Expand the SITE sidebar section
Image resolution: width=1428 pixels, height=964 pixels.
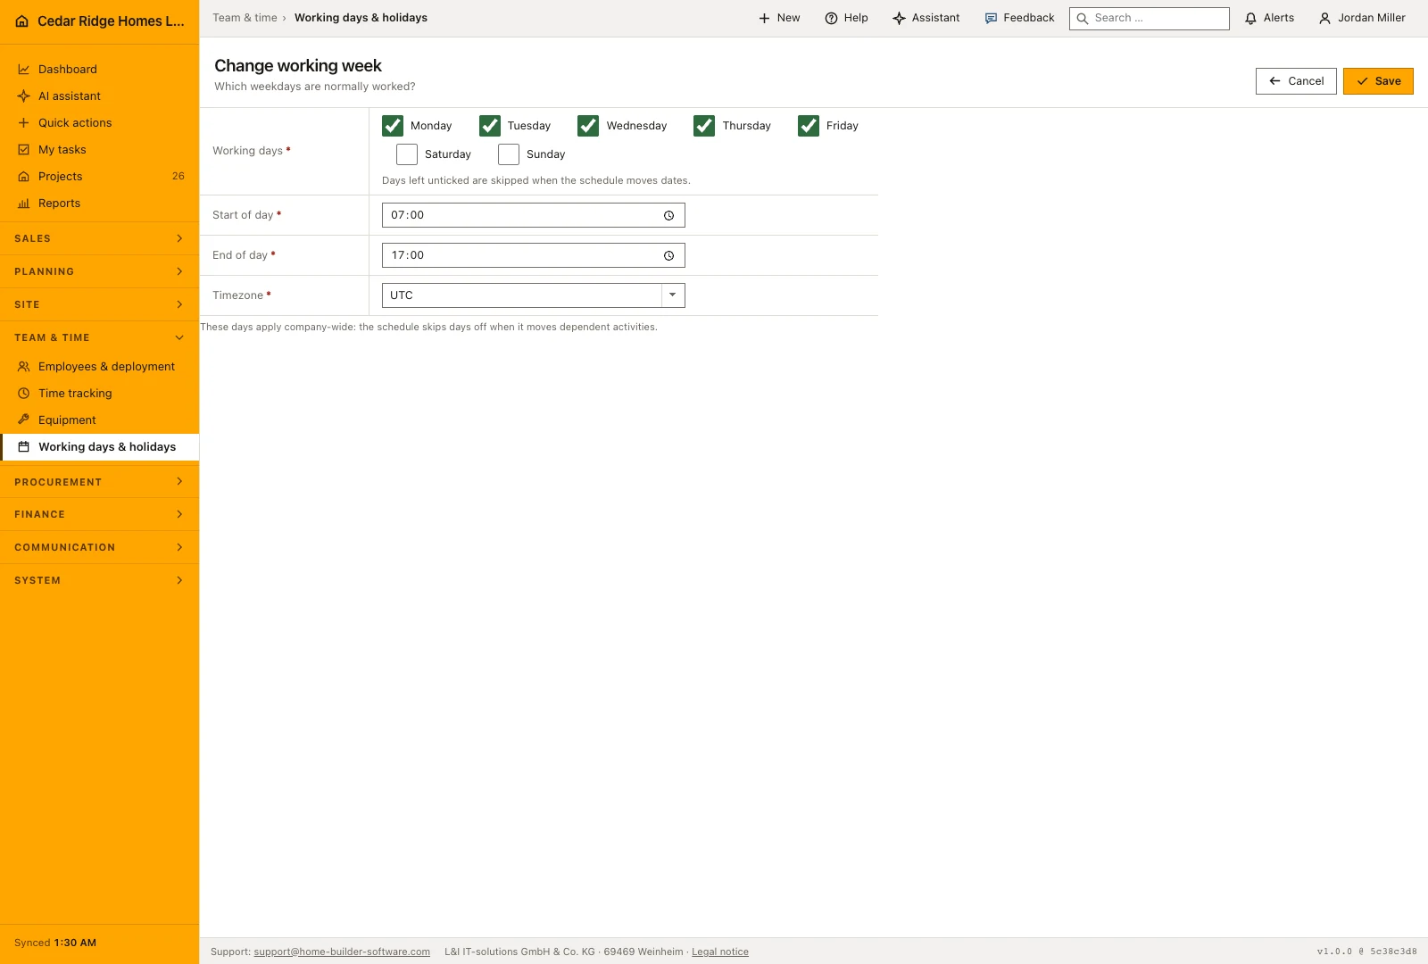point(99,304)
